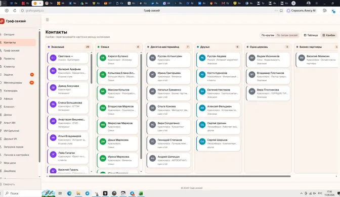Switch grouping to По кругам
Image resolution: width=340 pixels, height=197 pixels.
point(268,35)
